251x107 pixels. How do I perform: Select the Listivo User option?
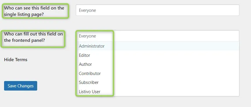point(157,92)
